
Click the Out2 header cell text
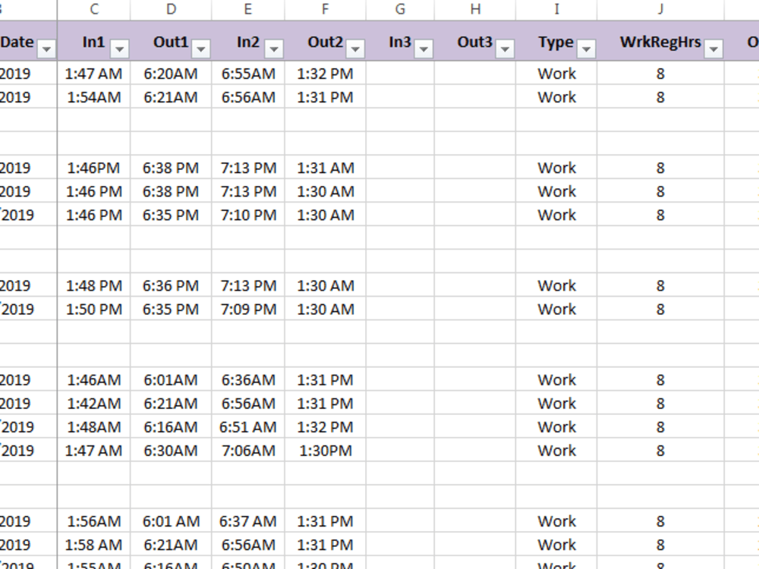pos(326,42)
